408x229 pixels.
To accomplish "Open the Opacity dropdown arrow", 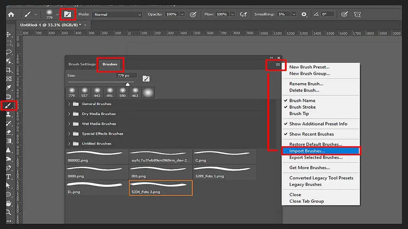I will [182, 14].
